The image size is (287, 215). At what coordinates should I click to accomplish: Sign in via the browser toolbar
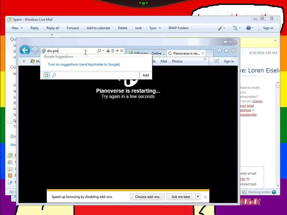pyautogui.click(x=229, y=61)
